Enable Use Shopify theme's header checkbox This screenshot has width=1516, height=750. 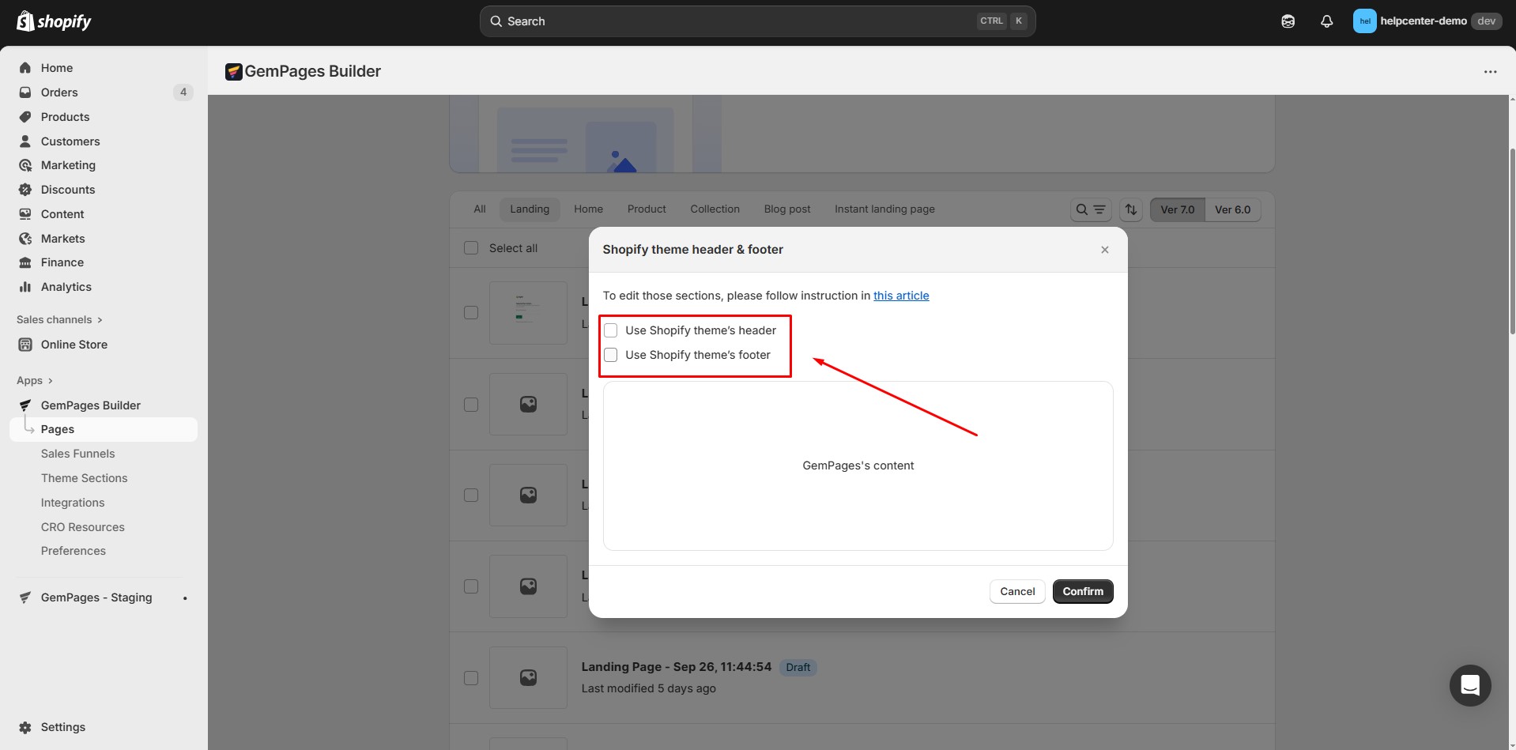coord(610,330)
